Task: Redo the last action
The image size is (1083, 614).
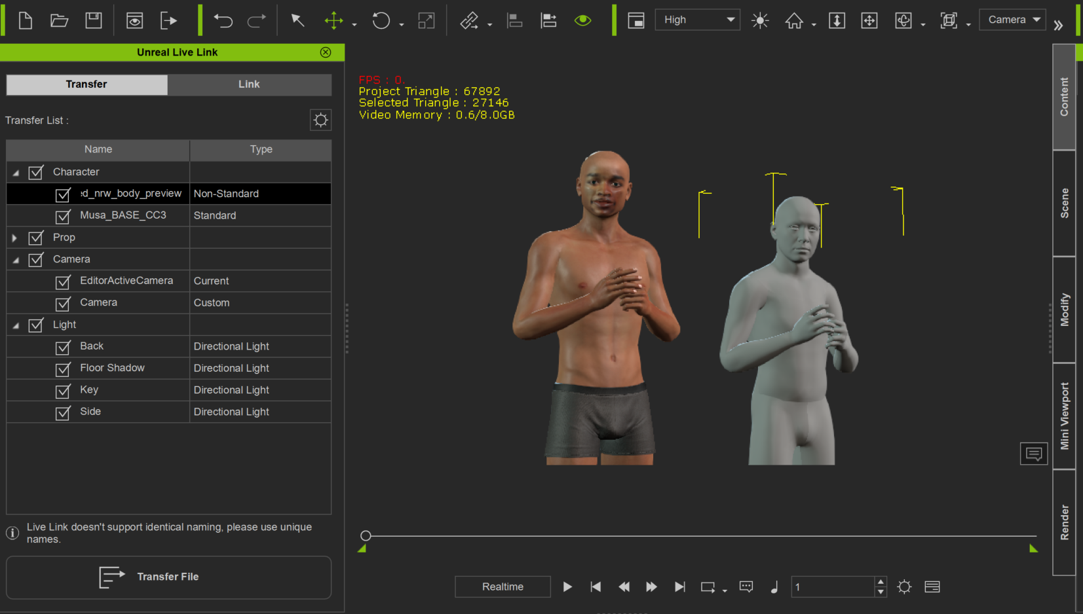Action: 256,20
